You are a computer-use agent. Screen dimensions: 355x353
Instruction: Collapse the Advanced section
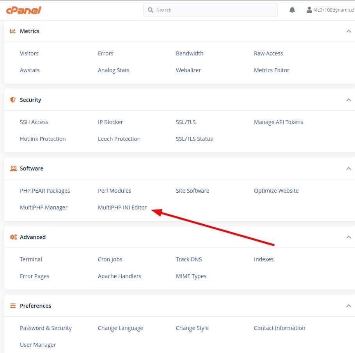pos(348,237)
